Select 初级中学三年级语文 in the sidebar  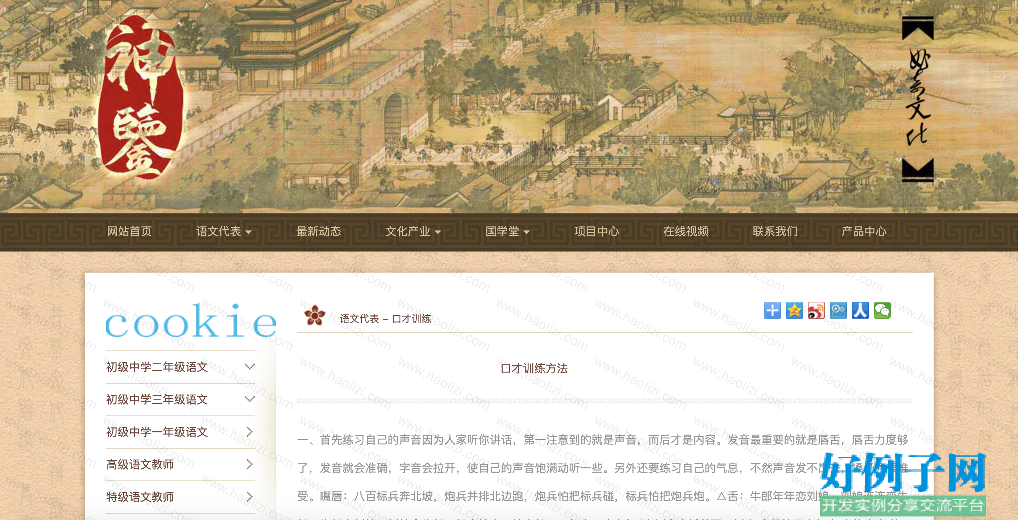(x=157, y=399)
